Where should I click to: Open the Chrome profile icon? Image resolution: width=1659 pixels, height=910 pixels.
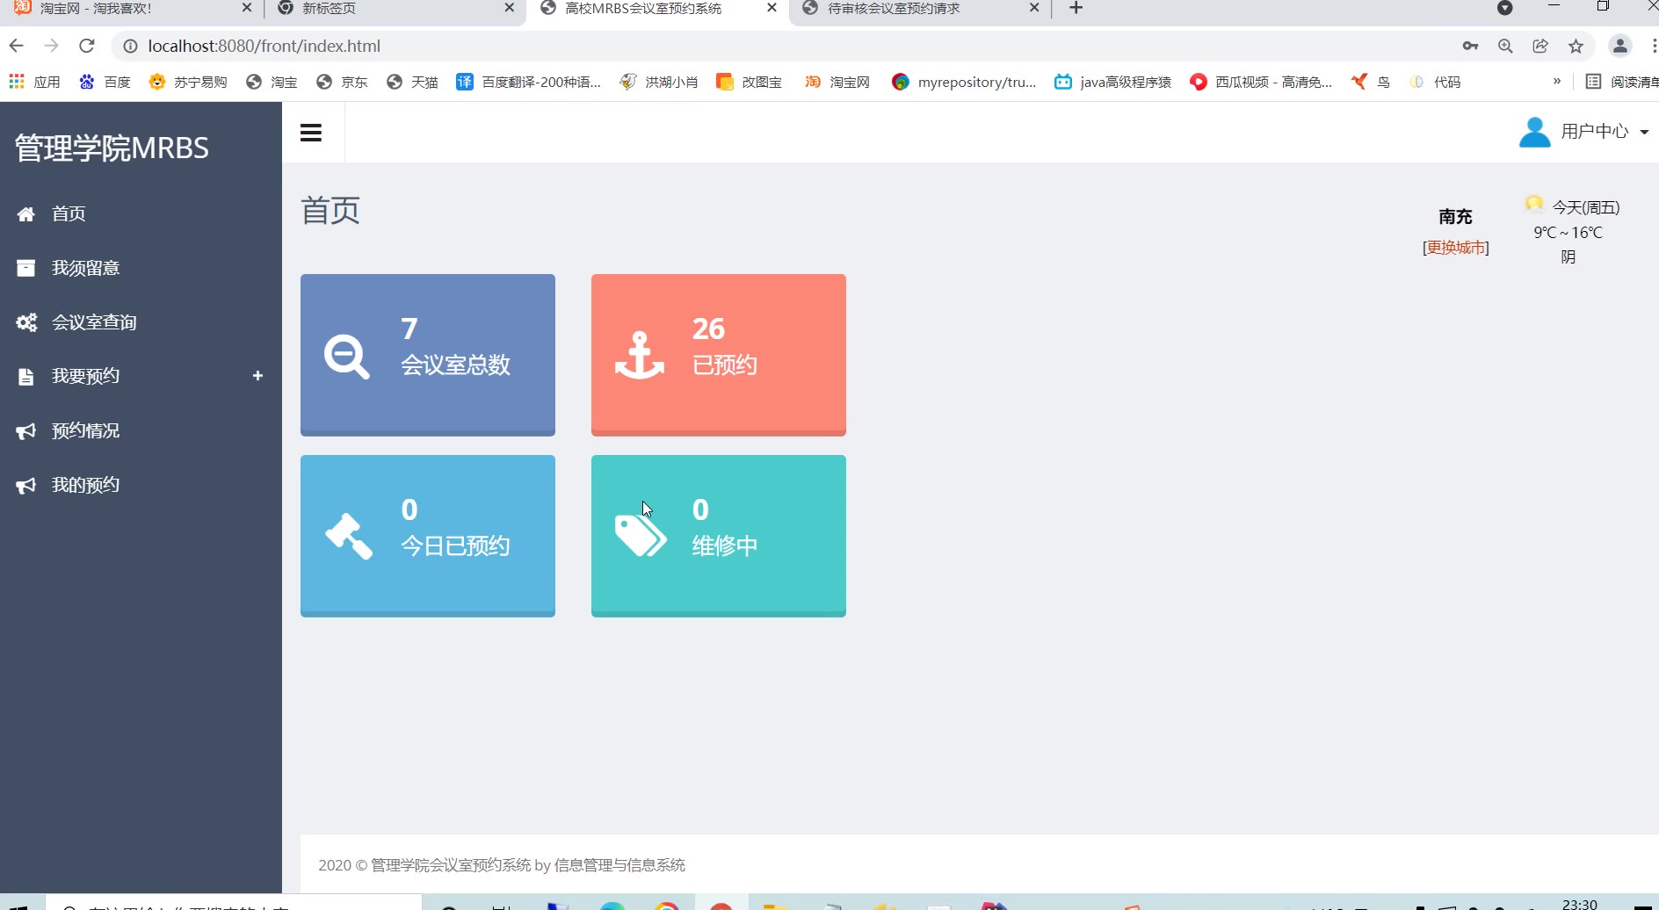(x=1620, y=47)
